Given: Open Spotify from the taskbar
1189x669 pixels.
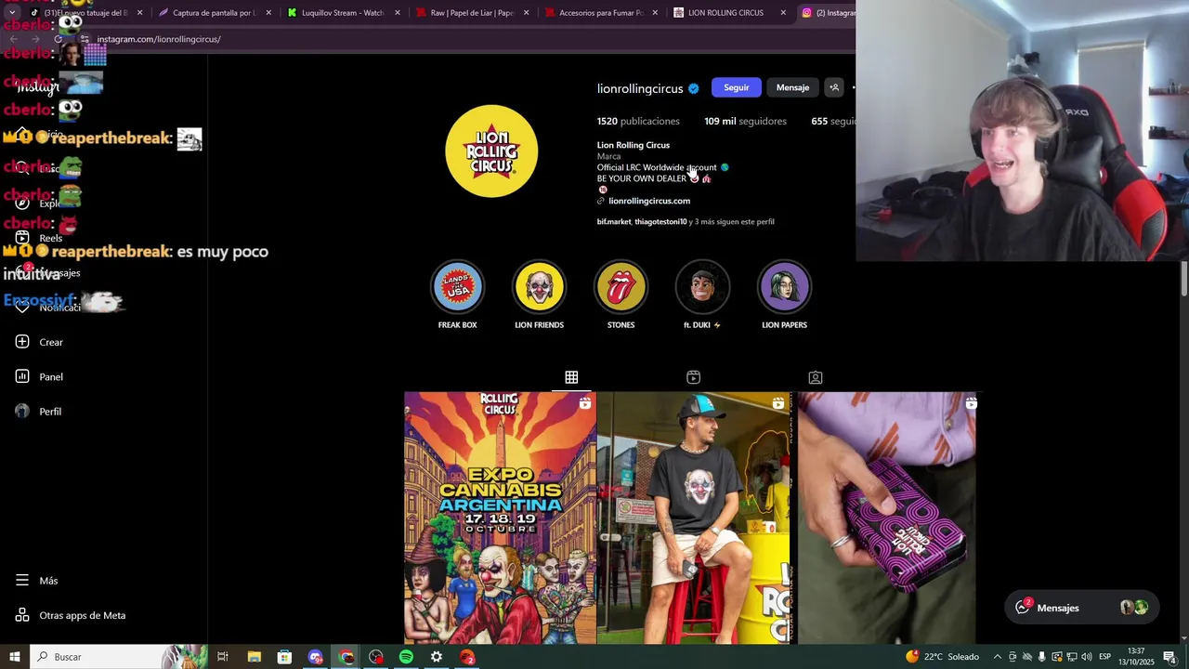Looking at the screenshot, I should (x=406, y=657).
